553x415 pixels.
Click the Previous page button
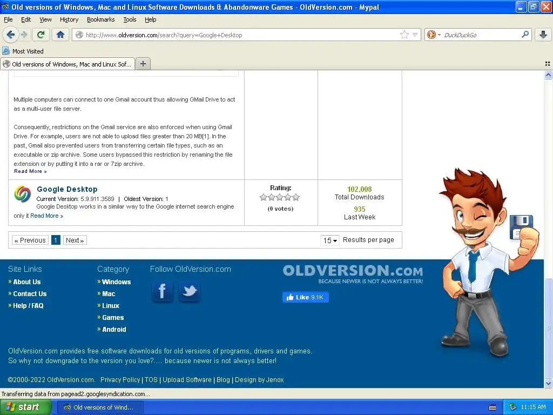(30, 240)
